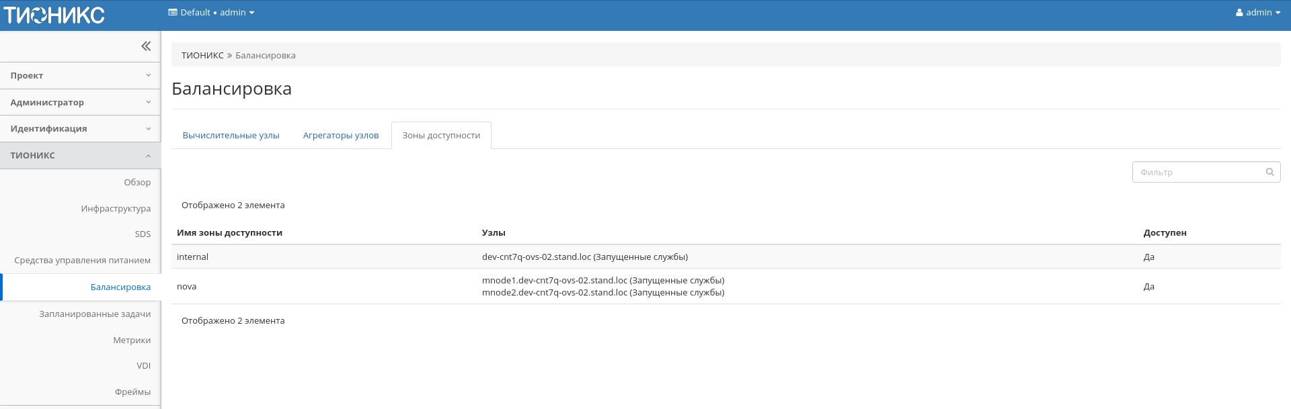1291x409 pixels.
Task: Expand the Администратор sidebar section
Action: 80,103
